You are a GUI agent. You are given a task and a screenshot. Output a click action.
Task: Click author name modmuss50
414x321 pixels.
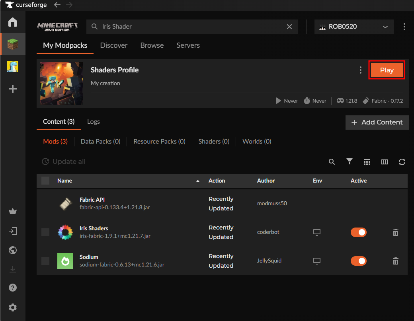pyautogui.click(x=272, y=203)
